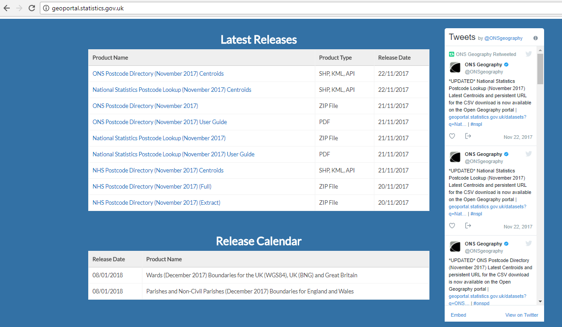Click PDF type for ONS Postcode Directory User Guide
This screenshot has width=562, height=327.
click(325, 122)
